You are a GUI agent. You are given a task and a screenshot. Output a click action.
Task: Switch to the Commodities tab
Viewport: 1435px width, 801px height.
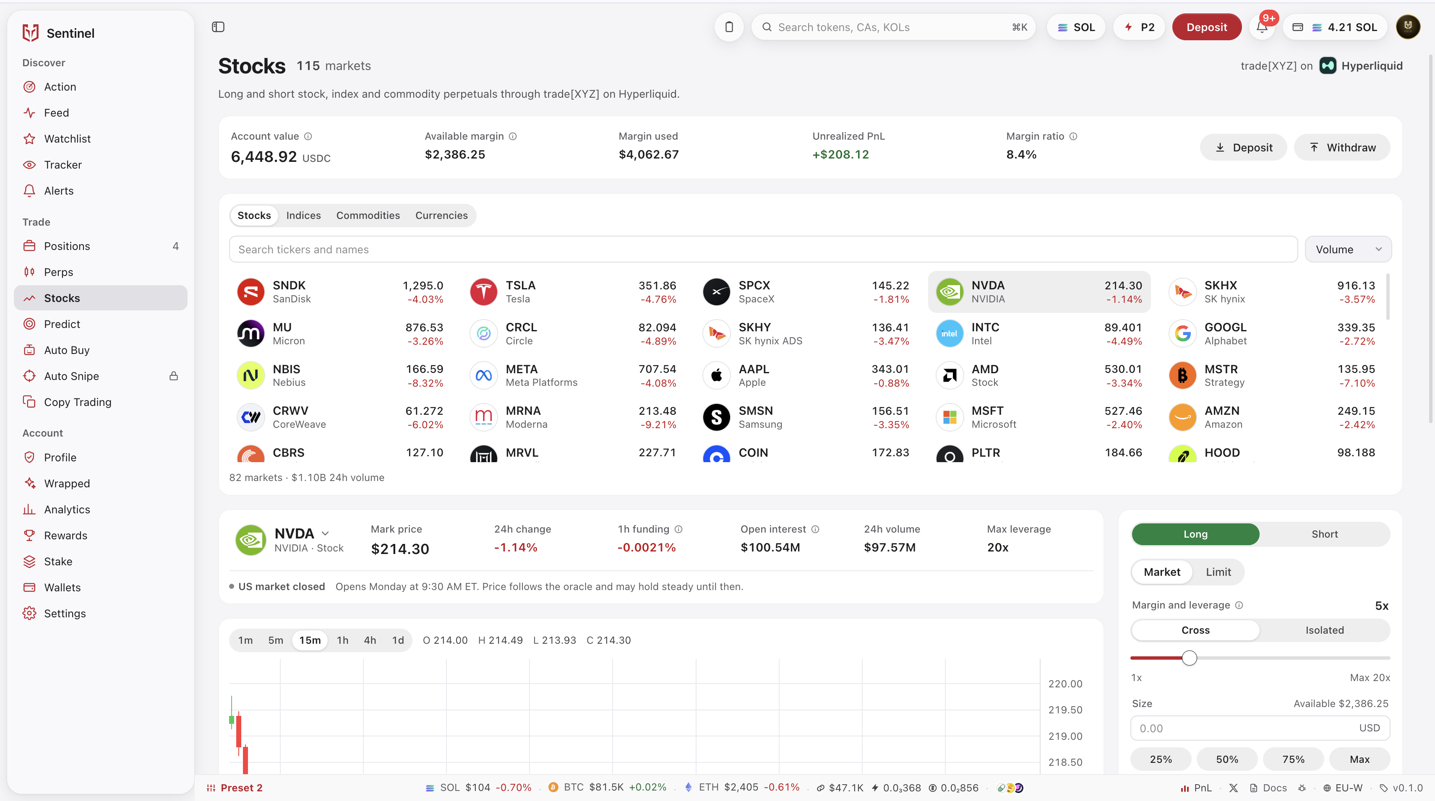tap(368, 216)
